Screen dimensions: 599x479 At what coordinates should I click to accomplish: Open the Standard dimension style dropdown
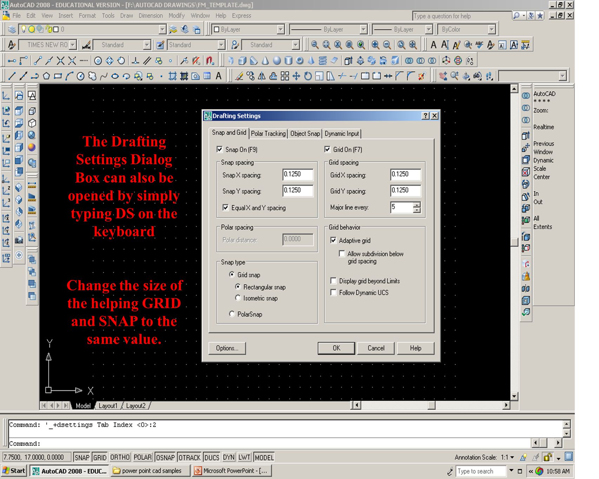tap(147, 45)
